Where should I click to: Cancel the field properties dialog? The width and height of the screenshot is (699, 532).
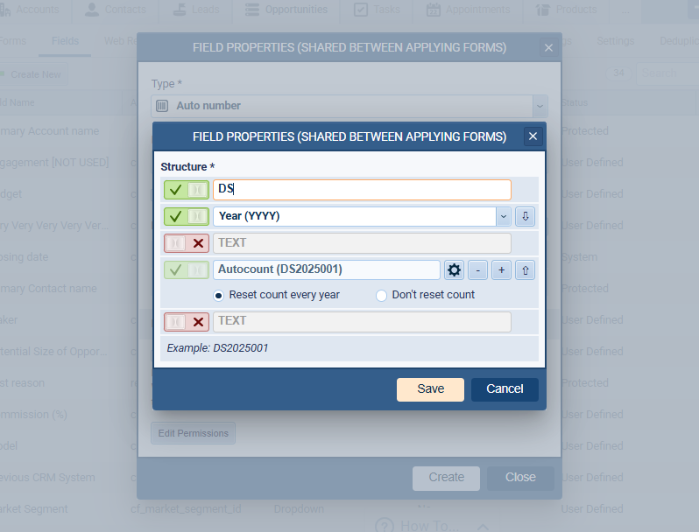click(x=505, y=389)
